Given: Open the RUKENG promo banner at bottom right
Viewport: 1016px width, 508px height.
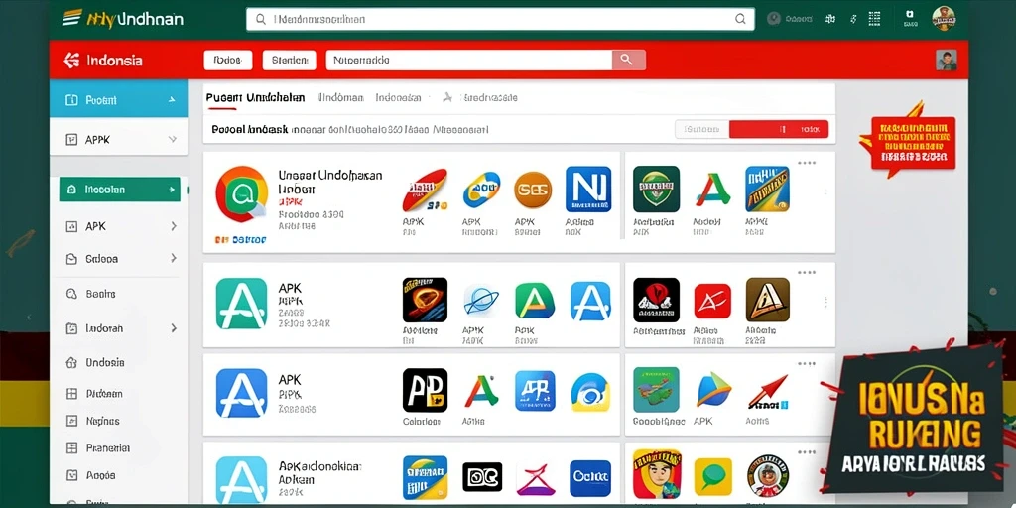Looking at the screenshot, I should pos(914,420).
